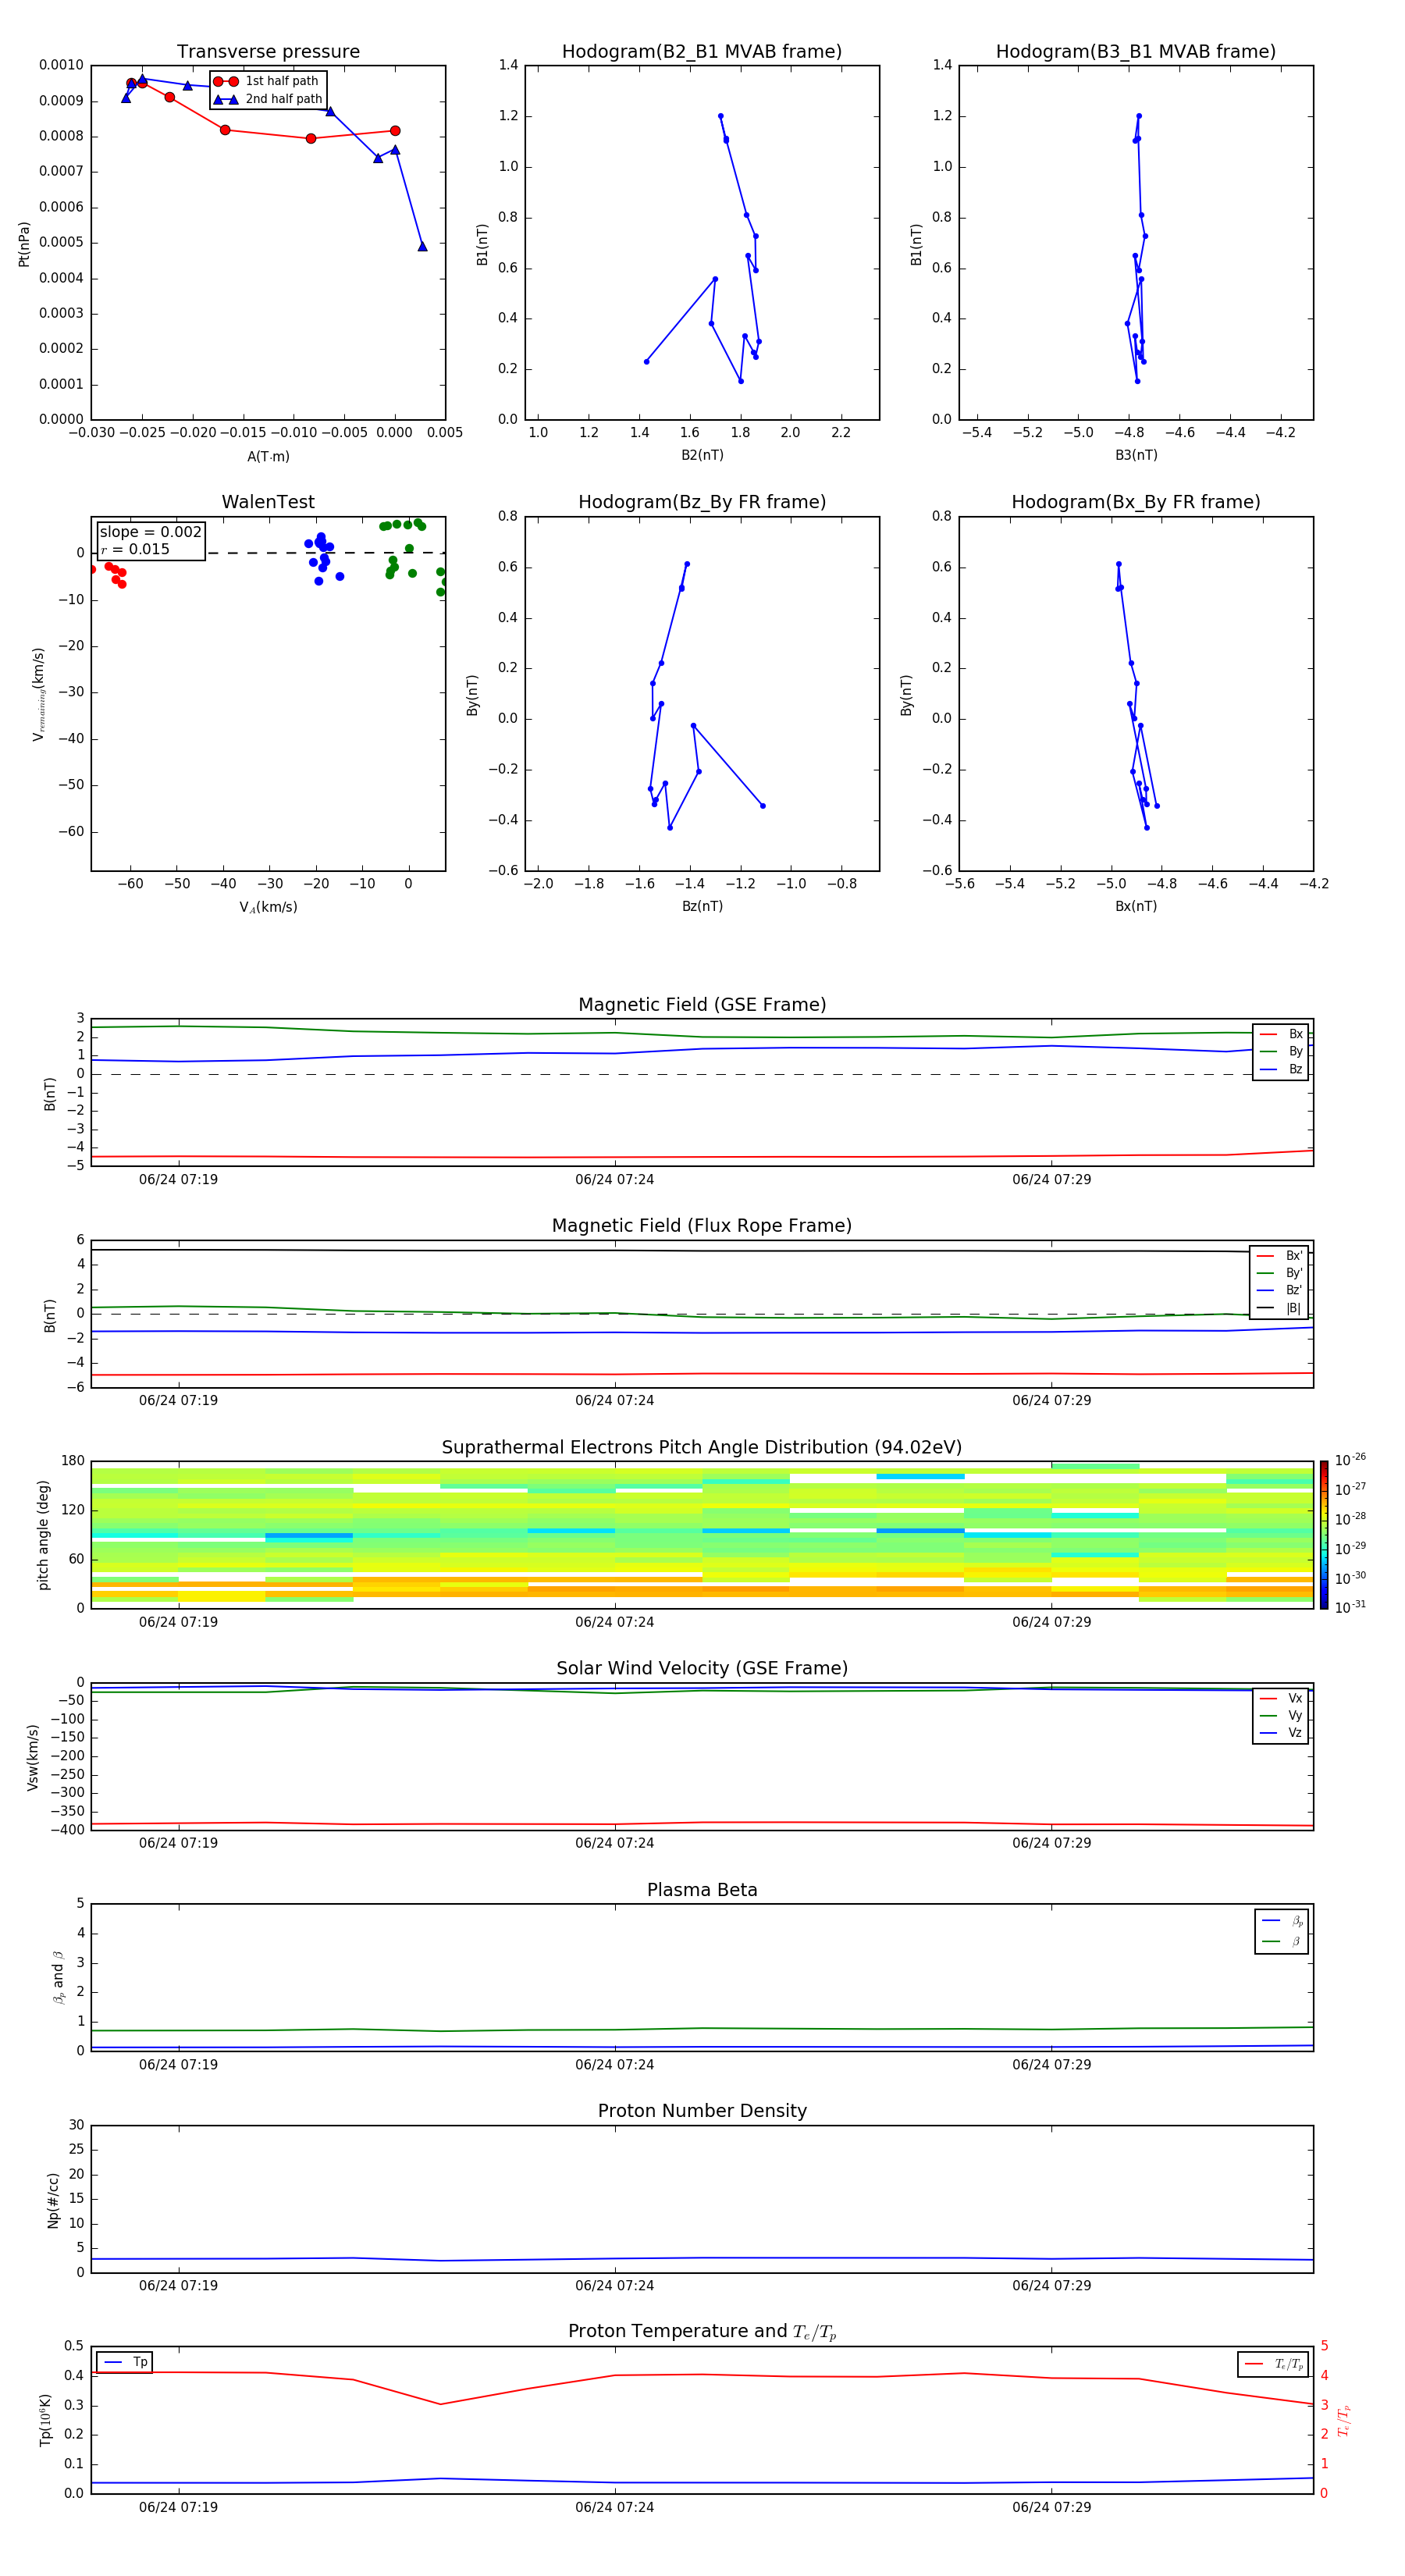This screenshot has width=1405, height=2576.
Task: Click 'Vx' in the solar wind velocity legend
Action: click(1295, 1698)
